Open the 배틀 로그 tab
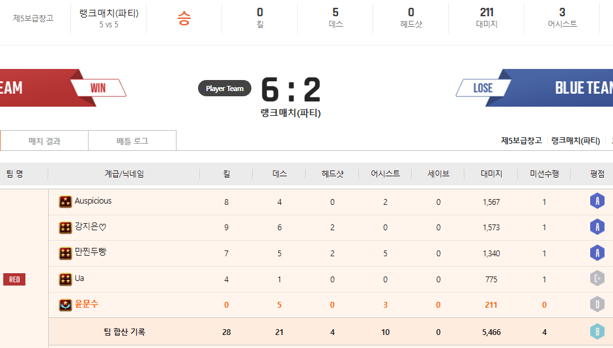 [132, 141]
